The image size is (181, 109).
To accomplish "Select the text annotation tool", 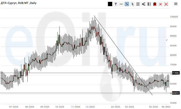I will (x=116, y=4).
